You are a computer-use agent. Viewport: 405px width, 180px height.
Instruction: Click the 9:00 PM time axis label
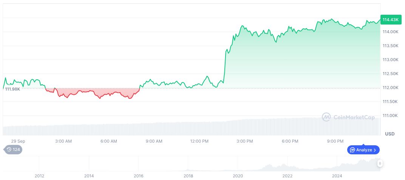(x=335, y=141)
